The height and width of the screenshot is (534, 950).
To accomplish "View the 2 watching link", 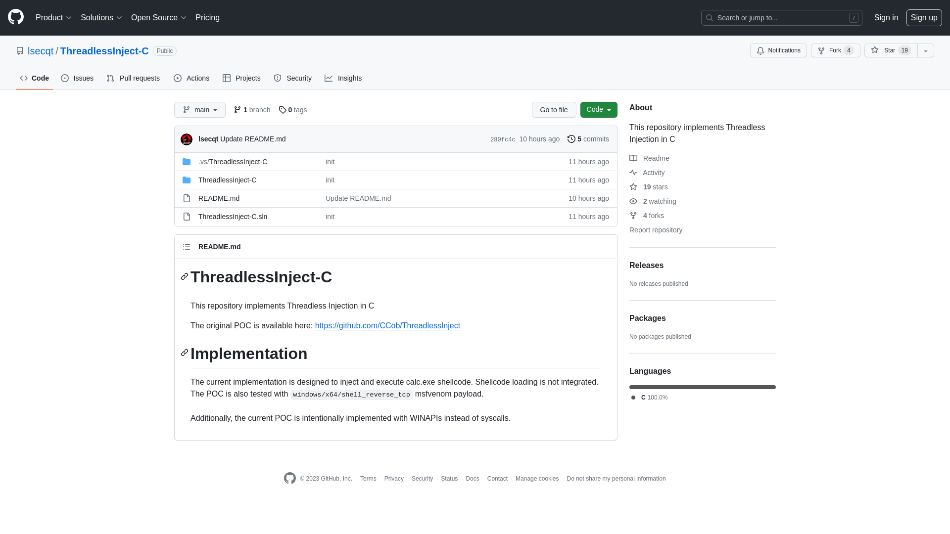I will pos(653,201).
